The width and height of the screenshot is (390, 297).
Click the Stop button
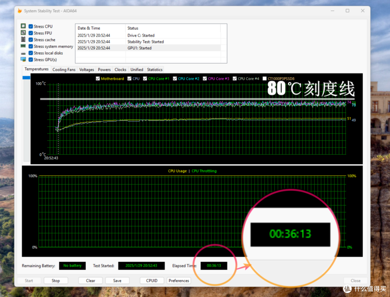point(56,281)
